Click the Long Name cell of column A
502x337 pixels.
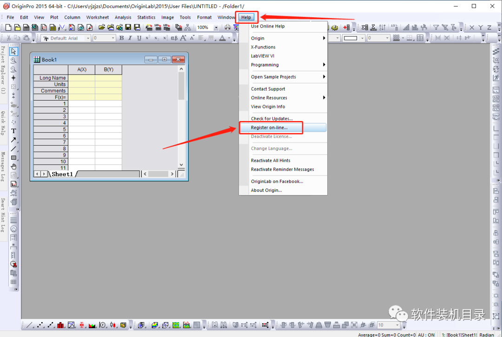coord(82,78)
